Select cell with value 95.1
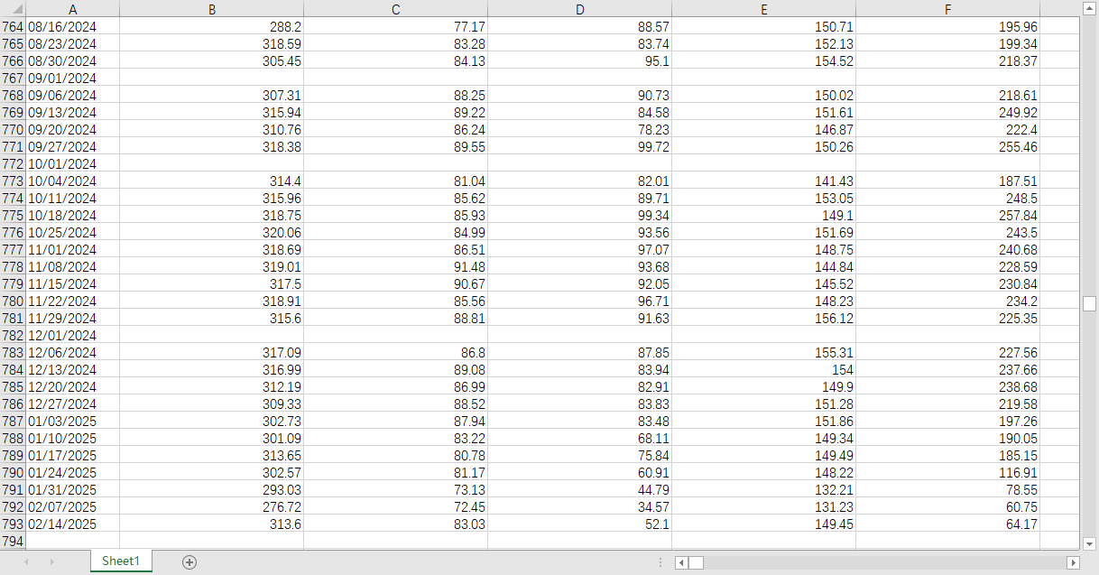Image resolution: width=1099 pixels, height=575 pixels. [x=579, y=61]
